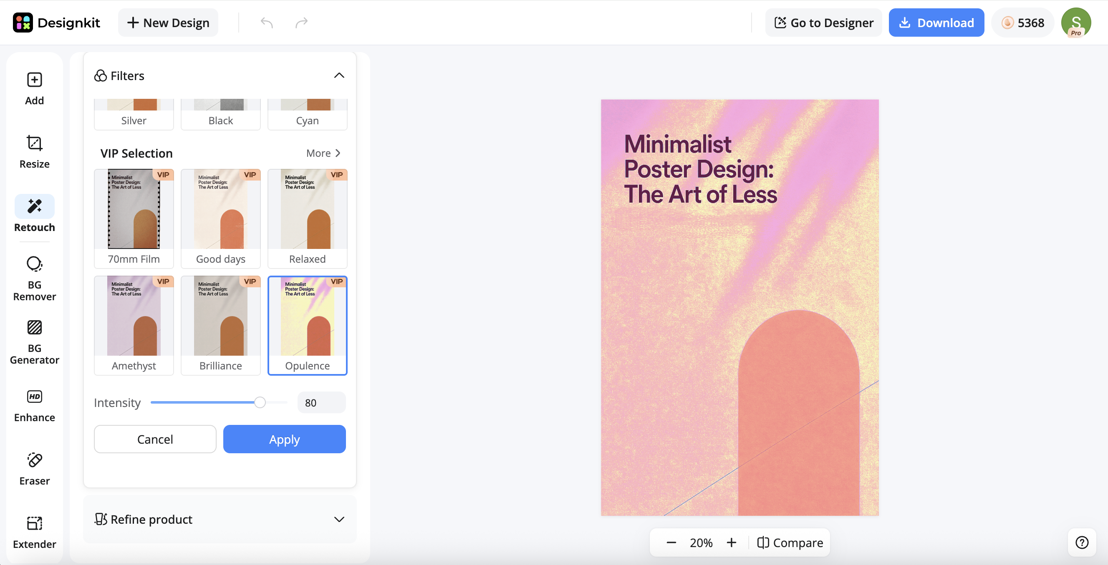This screenshot has height=565, width=1108.
Task: Click the Refine product icon
Action: 101,519
